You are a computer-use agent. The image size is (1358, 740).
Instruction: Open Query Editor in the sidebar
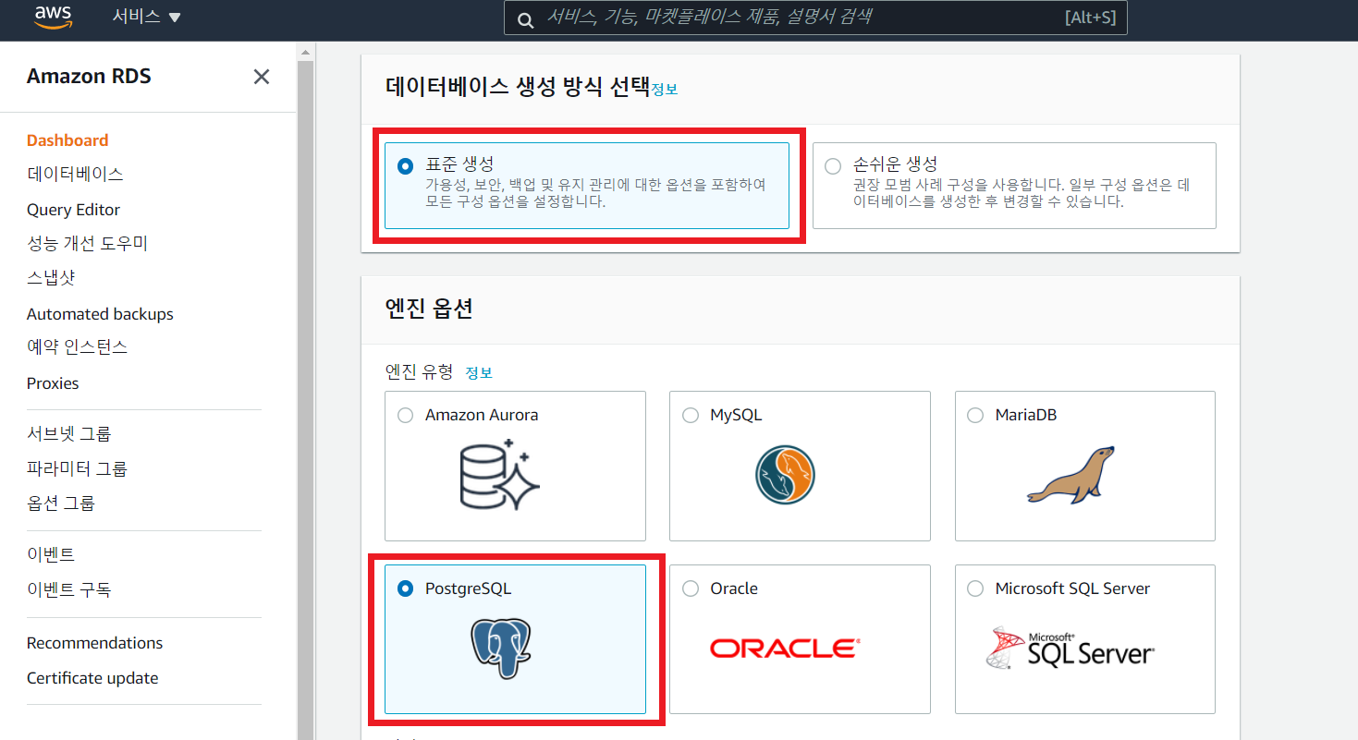(x=73, y=210)
